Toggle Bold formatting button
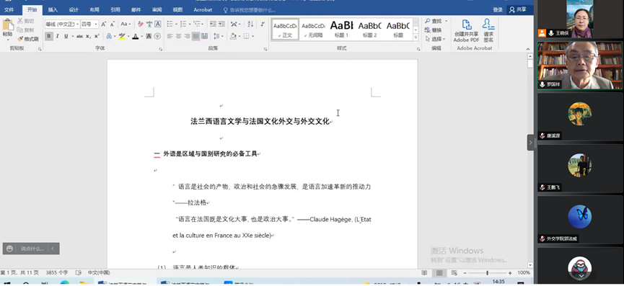Viewport: 624px width, 286px height. tap(49, 36)
